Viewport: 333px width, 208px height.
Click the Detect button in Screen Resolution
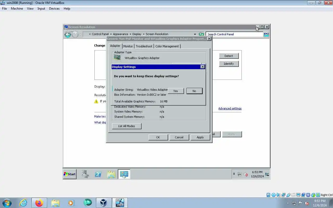point(229,56)
